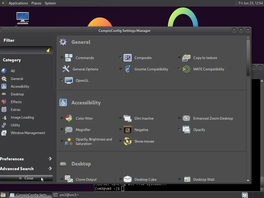The height and width of the screenshot is (198, 264).
Task: Enable the Magnifier checkbox
Action: click(x=62, y=129)
